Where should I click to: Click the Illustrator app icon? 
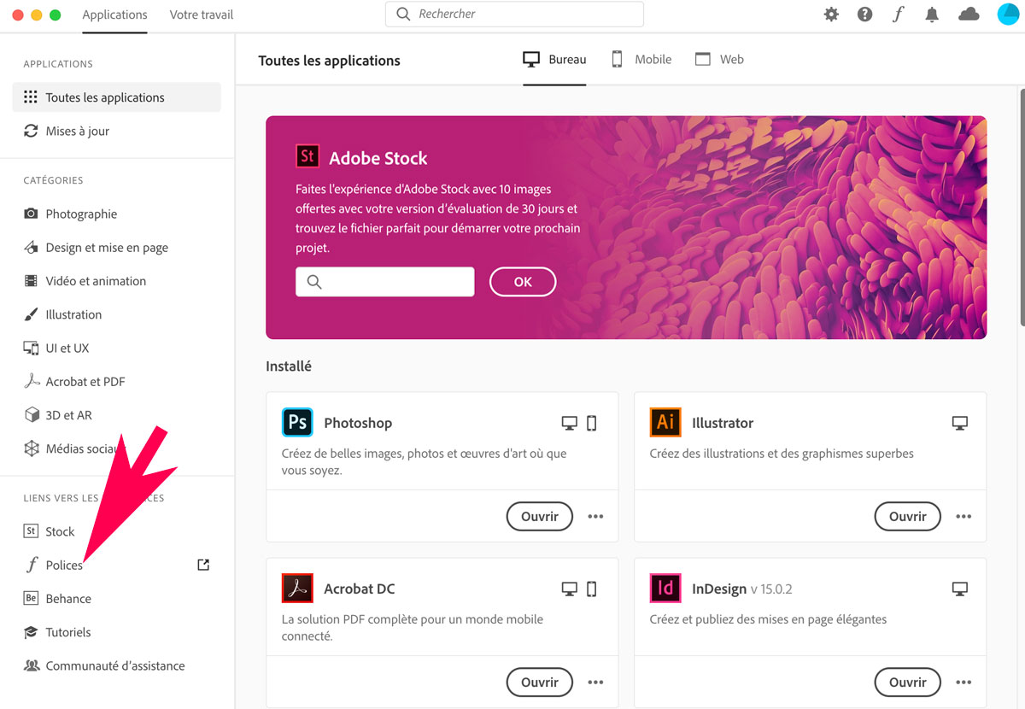pos(665,423)
